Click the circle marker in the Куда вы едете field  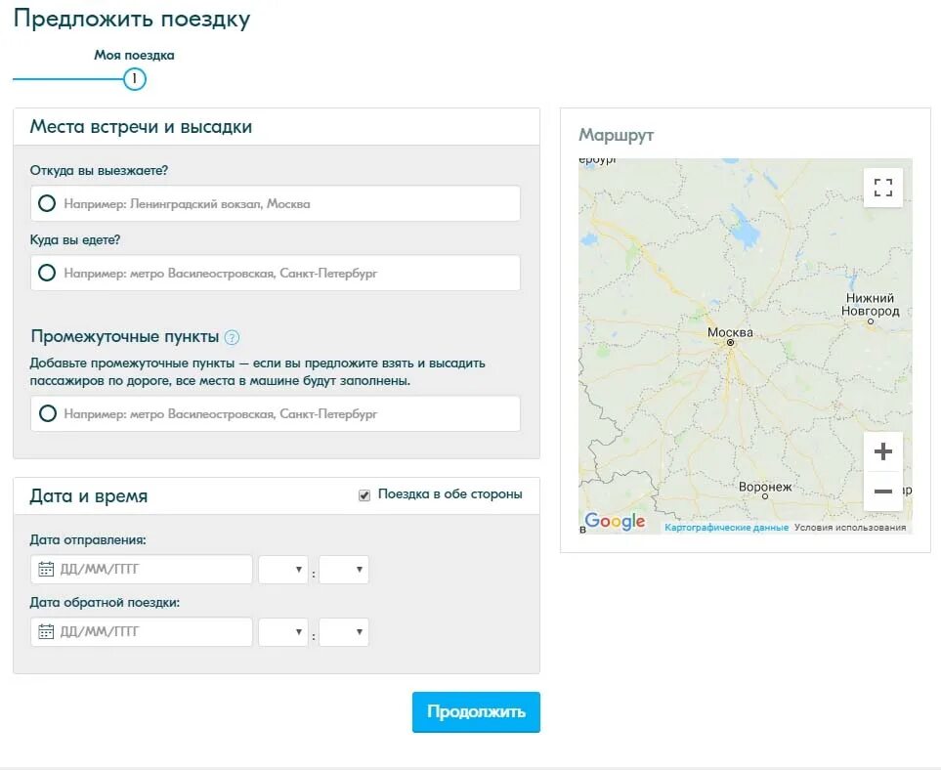pos(46,273)
